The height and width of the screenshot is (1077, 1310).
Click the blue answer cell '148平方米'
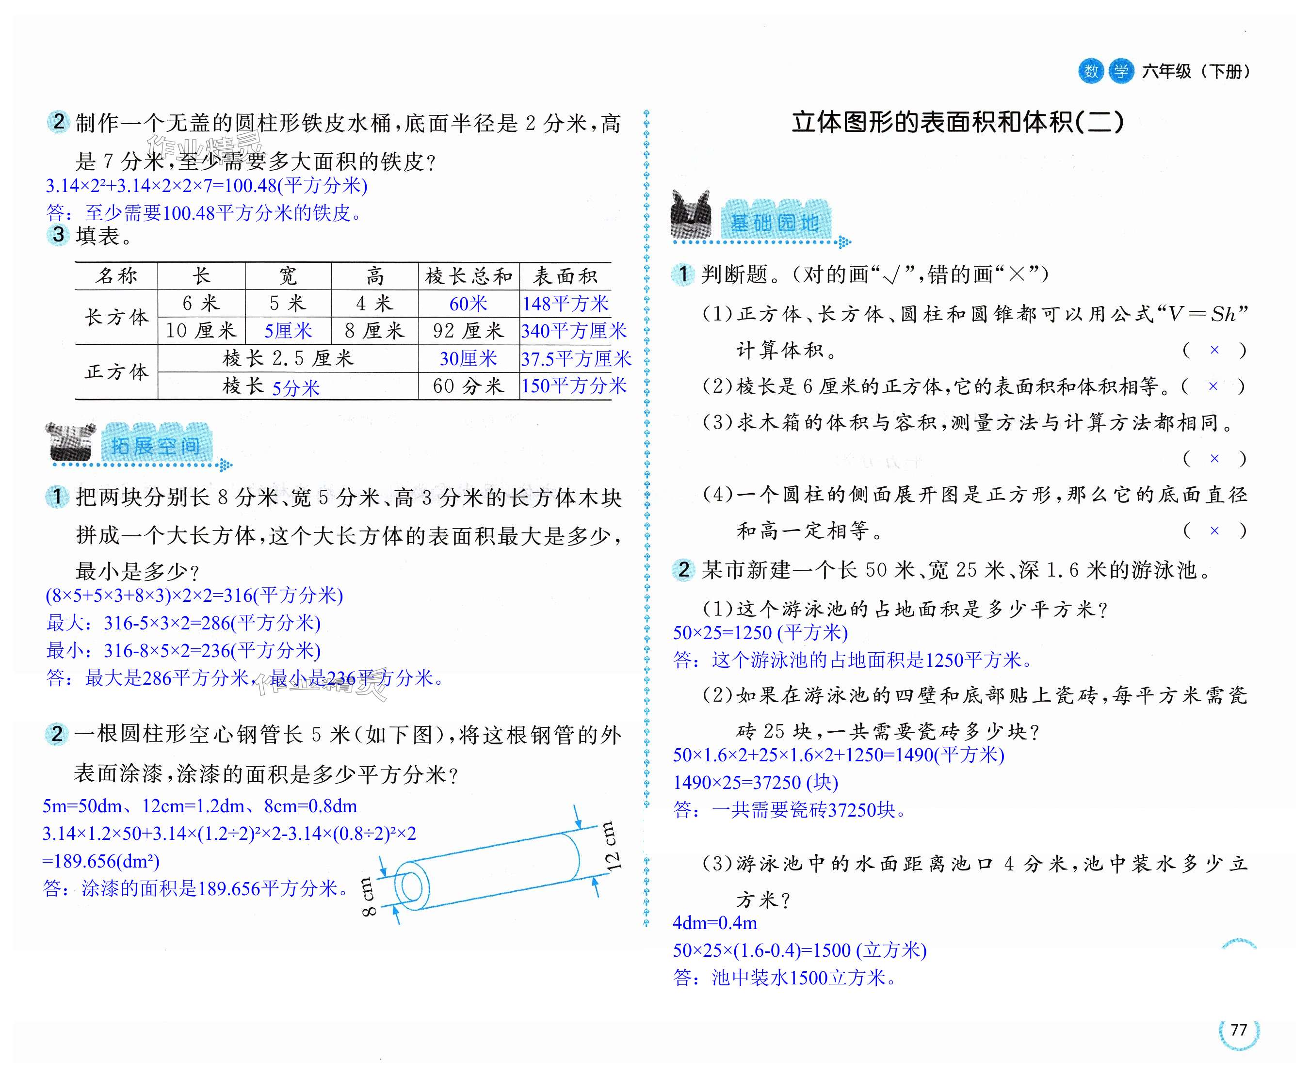point(566,304)
